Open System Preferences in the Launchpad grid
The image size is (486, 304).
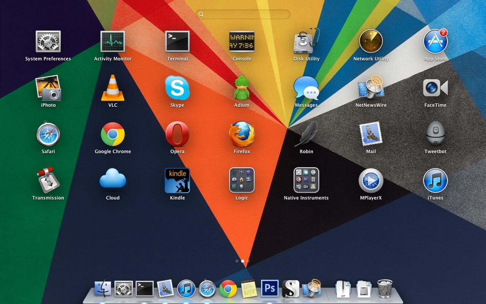pos(48,42)
